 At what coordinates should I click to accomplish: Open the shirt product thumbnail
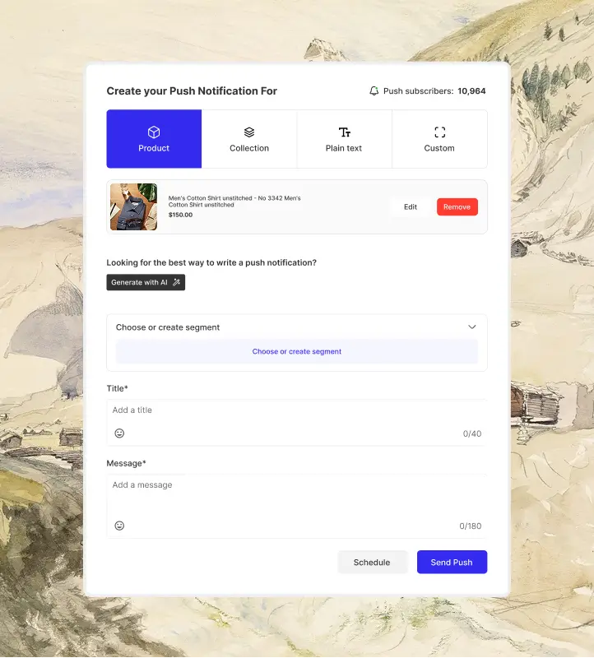133,207
